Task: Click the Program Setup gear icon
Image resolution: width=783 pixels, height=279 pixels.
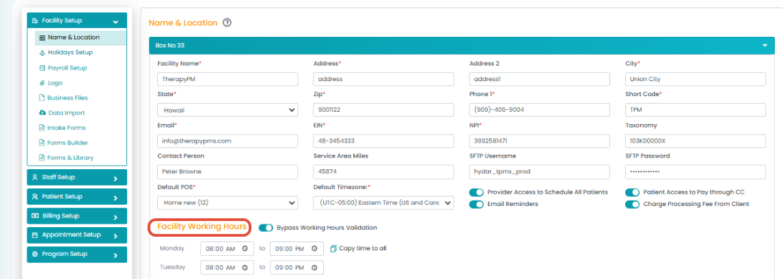Action: pos(35,254)
